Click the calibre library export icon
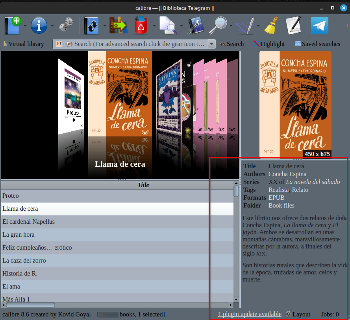 coord(118,25)
